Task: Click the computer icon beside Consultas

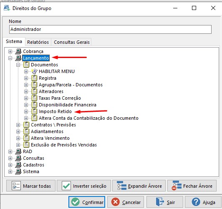Action: 18,158
